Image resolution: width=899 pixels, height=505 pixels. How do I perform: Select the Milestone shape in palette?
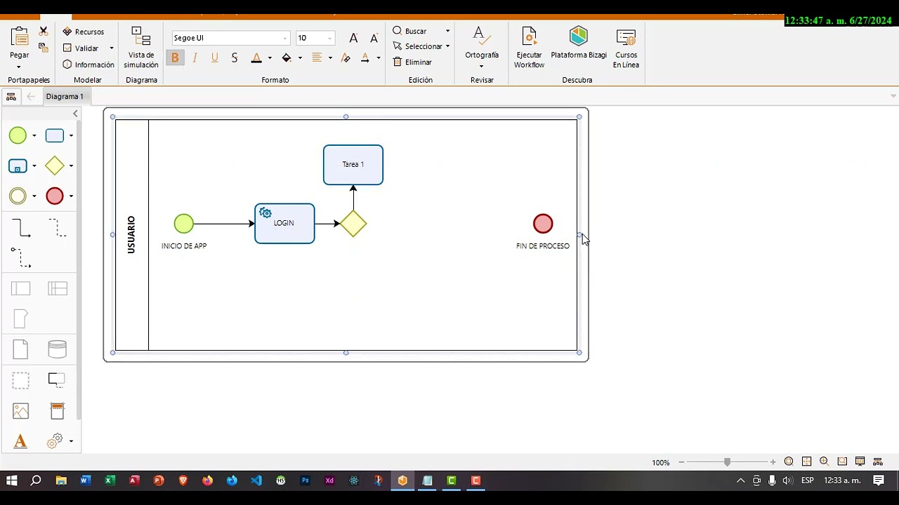(20, 319)
